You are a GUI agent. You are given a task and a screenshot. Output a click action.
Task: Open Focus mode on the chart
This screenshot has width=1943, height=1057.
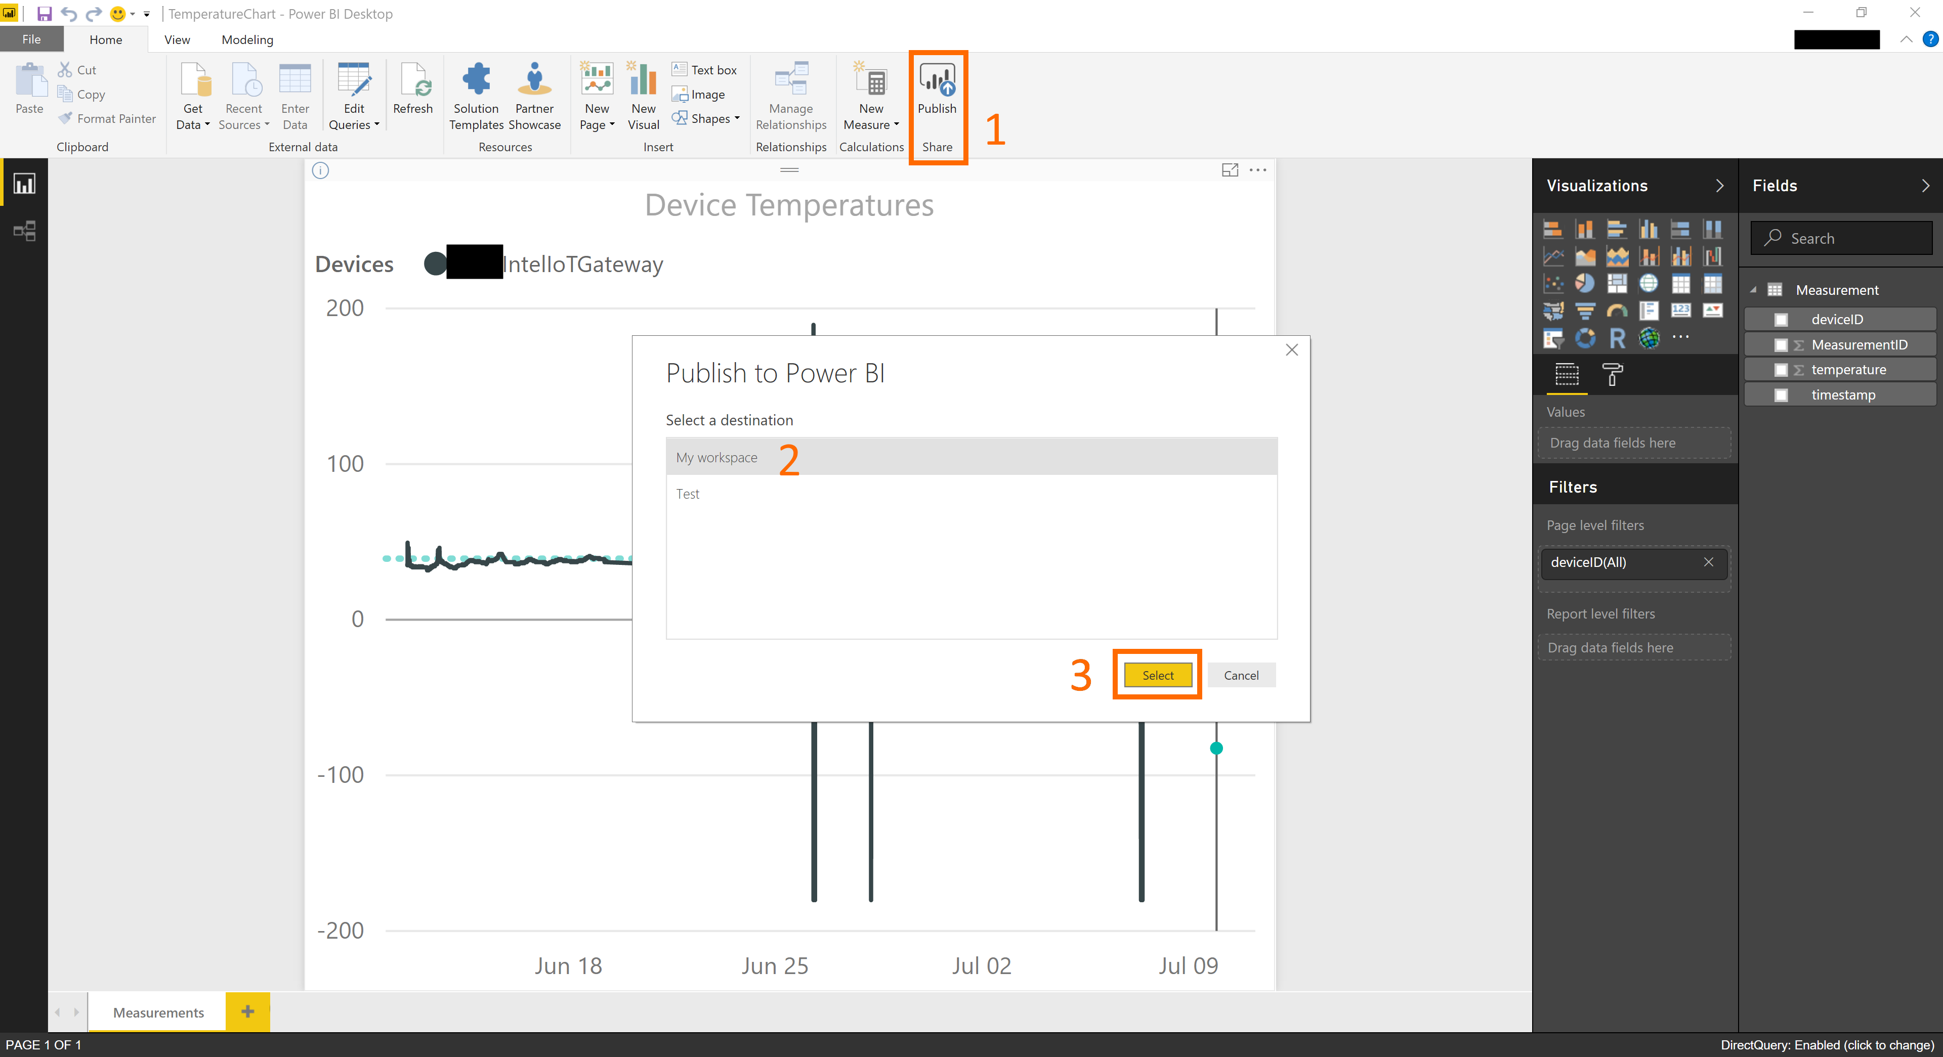[x=1230, y=169]
